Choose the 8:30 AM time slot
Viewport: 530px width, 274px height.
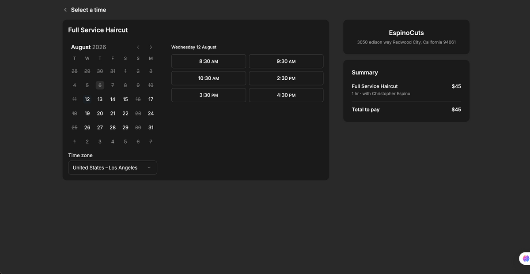click(x=208, y=61)
